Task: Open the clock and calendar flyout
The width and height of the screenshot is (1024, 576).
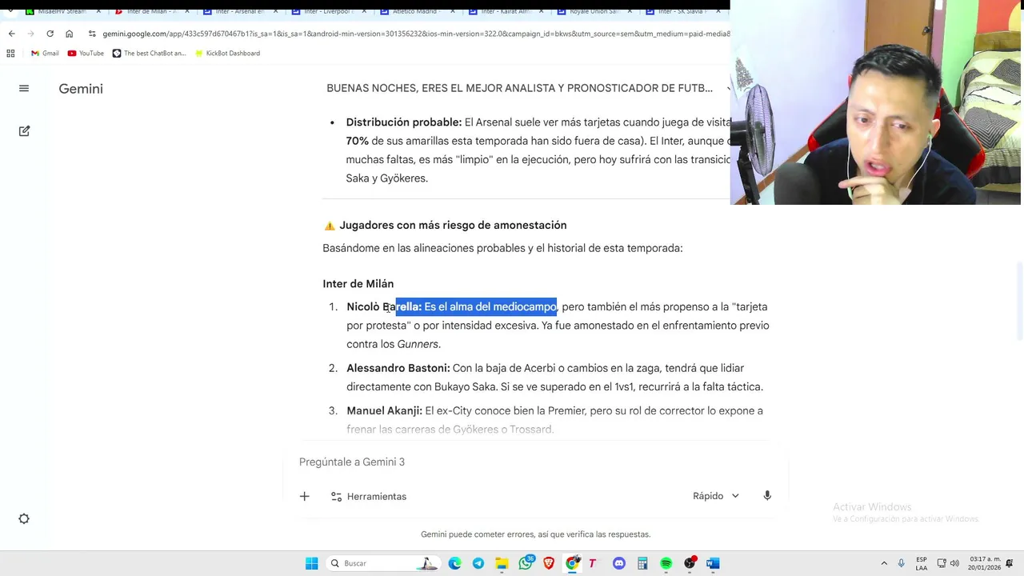Action: [984, 563]
